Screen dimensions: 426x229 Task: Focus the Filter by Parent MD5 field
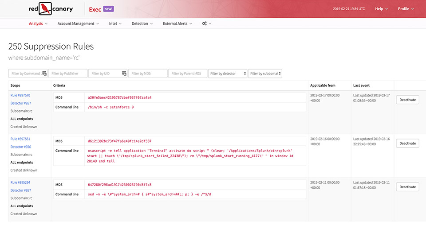[x=187, y=74]
